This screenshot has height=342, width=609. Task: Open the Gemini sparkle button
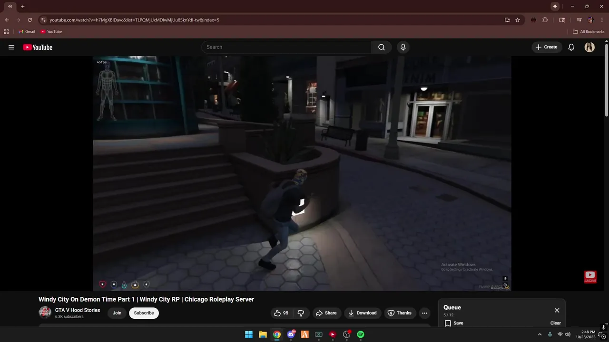[x=555, y=6]
